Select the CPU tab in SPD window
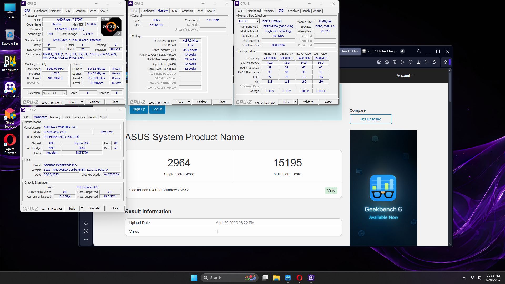The image size is (505, 284). pyautogui.click(x=240, y=11)
